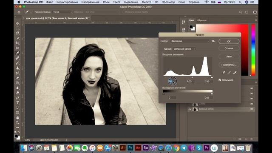Image resolution: width=272 pixels, height=153 pixels.
Task: Open the Файл menu
Action: point(50,2)
